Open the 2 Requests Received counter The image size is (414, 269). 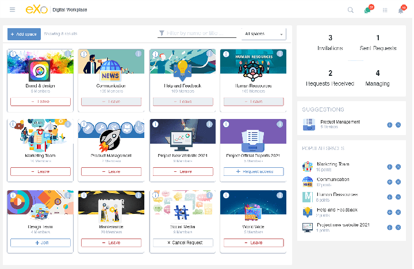pos(330,78)
